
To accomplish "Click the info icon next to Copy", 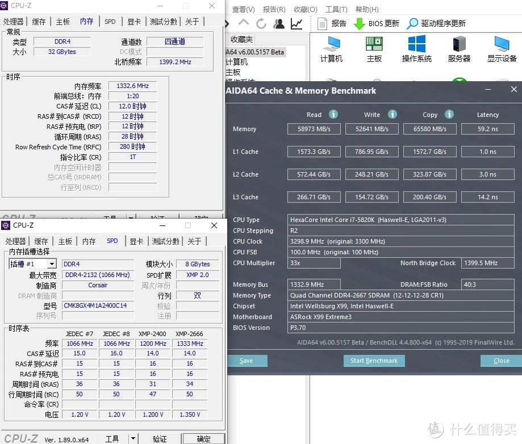I will pos(449,114).
